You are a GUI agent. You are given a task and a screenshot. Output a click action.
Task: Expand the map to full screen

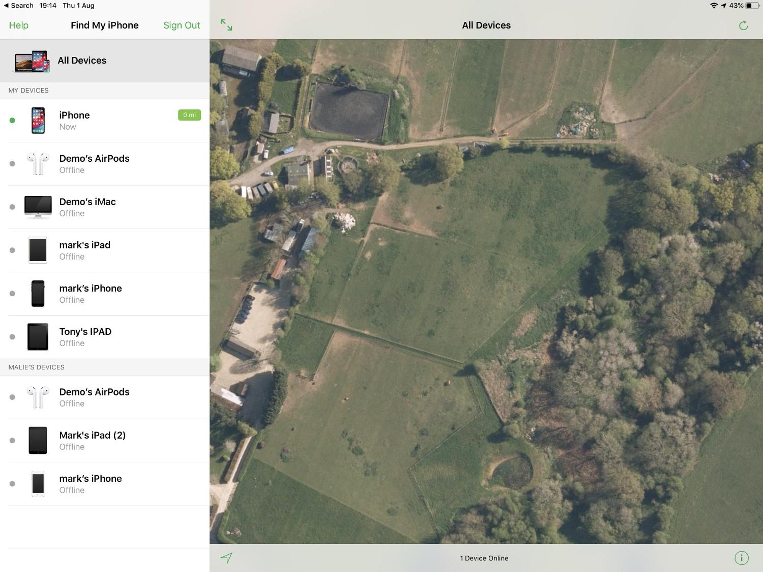(x=226, y=25)
